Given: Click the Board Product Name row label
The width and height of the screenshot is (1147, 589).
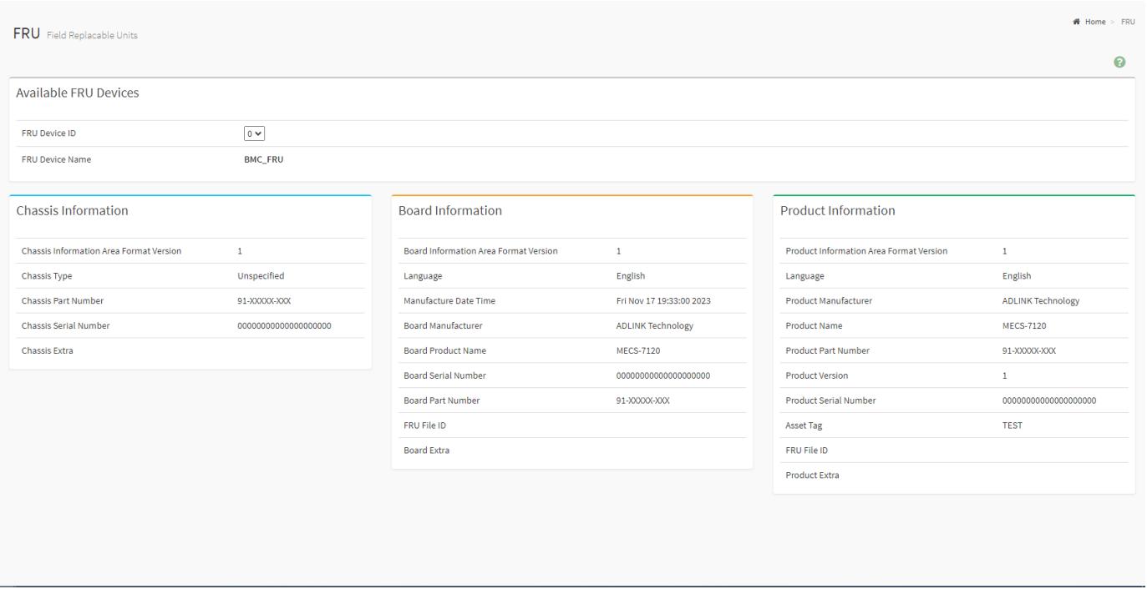Looking at the screenshot, I should (x=444, y=350).
